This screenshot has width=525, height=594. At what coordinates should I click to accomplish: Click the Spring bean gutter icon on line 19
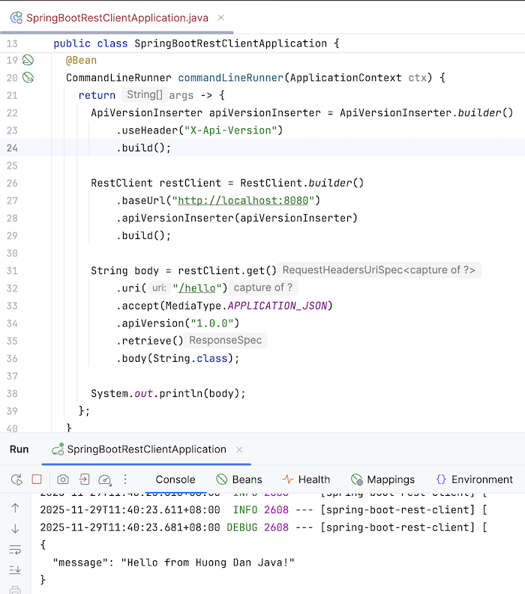pyautogui.click(x=28, y=60)
